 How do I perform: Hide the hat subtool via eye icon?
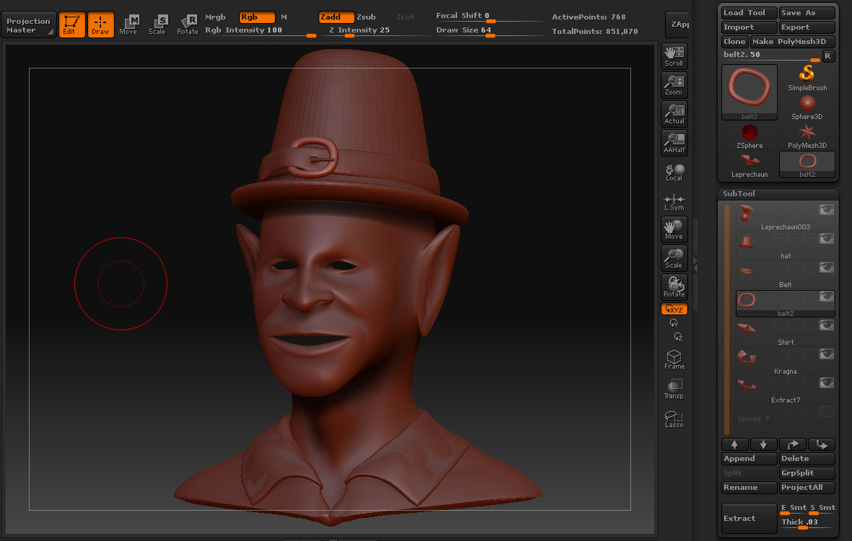click(x=826, y=239)
